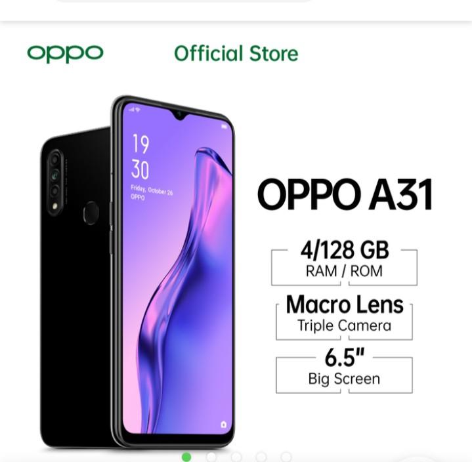Switch to the second carousel image dot

tap(211, 457)
